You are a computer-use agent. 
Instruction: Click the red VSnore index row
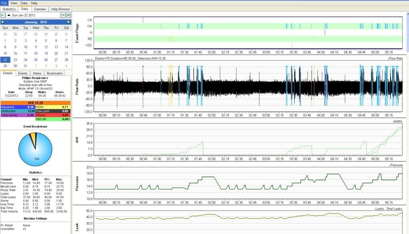tap(53, 115)
